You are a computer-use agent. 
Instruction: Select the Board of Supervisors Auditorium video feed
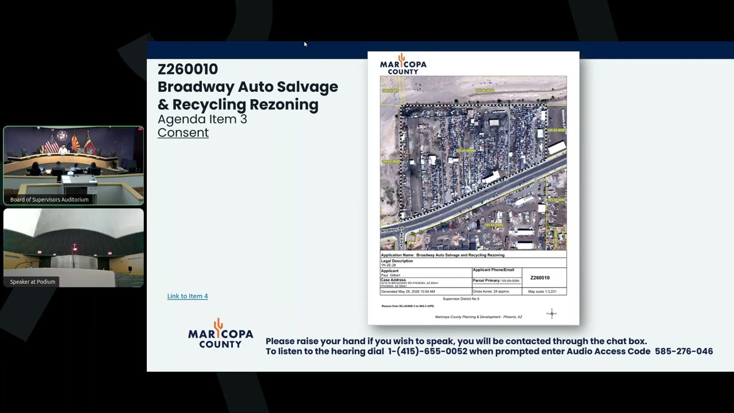[73, 166]
